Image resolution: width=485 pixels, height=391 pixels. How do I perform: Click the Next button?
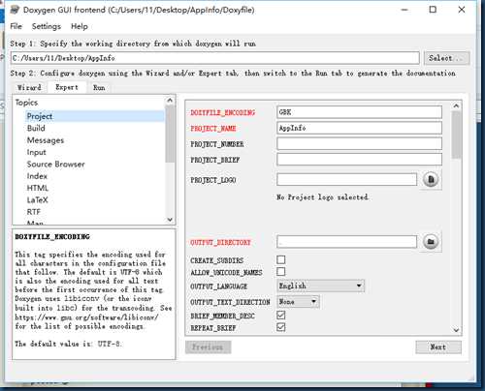[x=438, y=347]
